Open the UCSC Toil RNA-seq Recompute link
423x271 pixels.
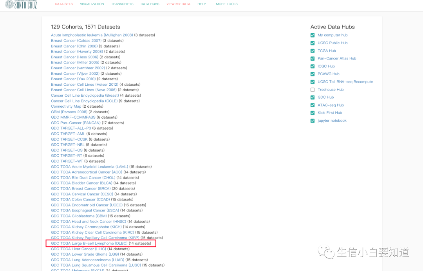click(345, 82)
